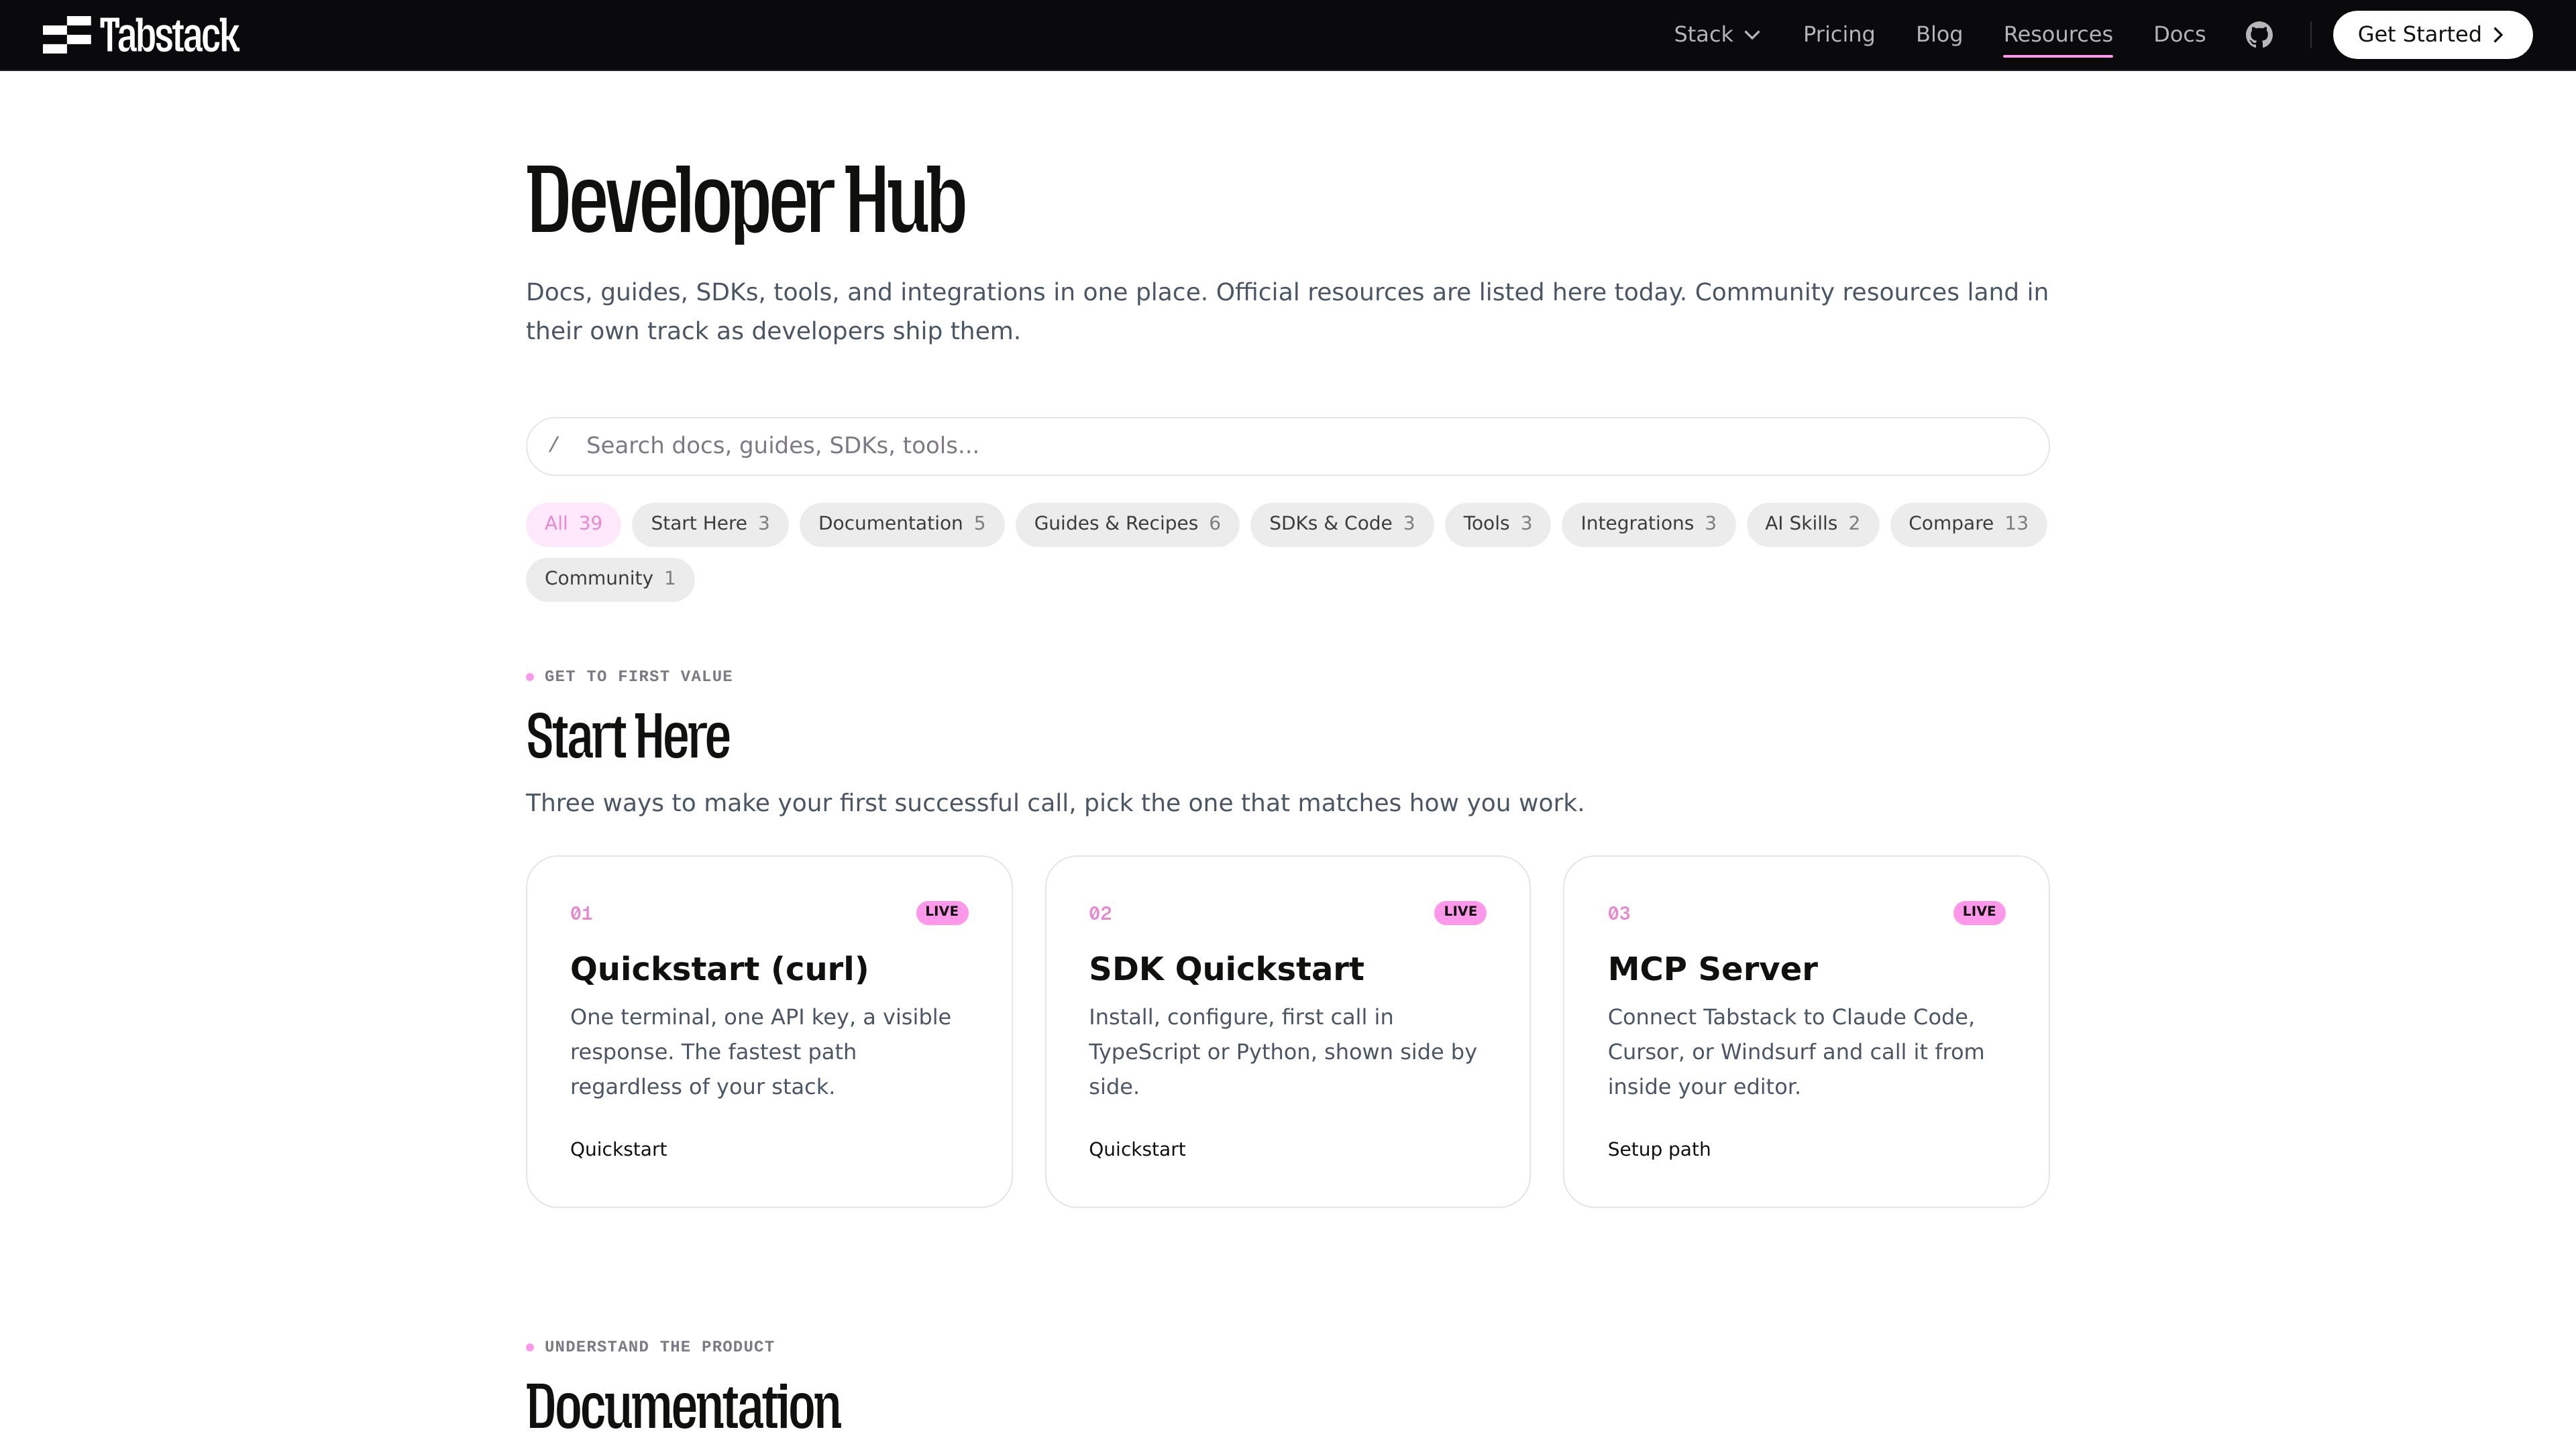
Task: Click the slash search shortcut icon
Action: 553,444
